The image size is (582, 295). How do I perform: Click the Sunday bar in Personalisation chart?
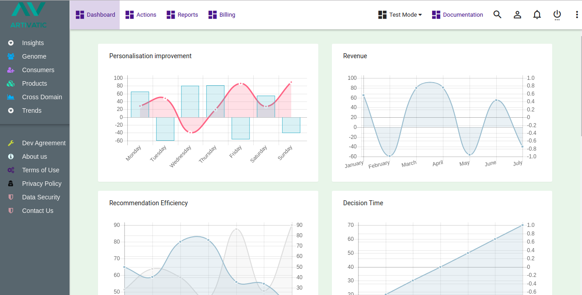click(x=291, y=125)
